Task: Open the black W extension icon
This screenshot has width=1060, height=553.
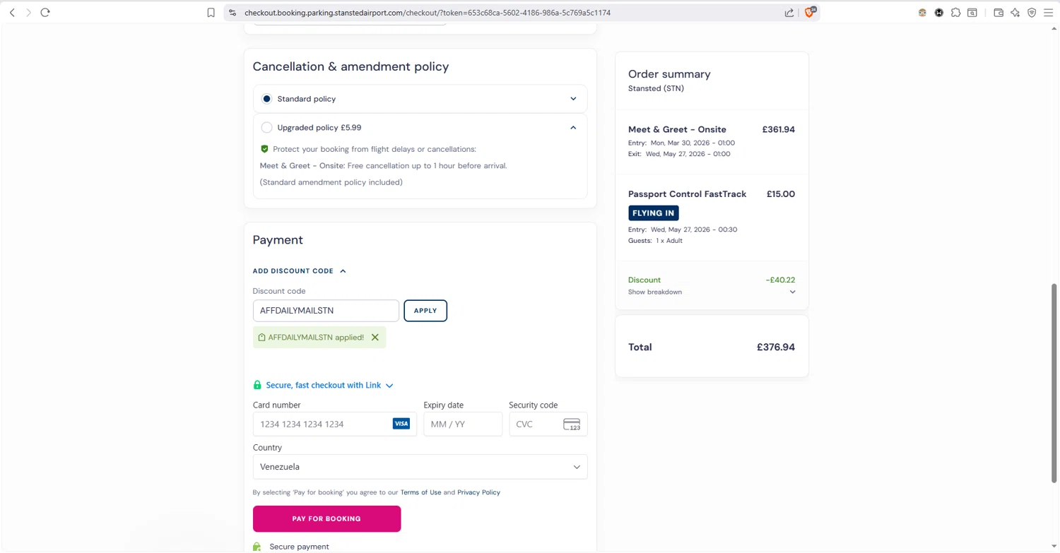Action: pos(939,13)
